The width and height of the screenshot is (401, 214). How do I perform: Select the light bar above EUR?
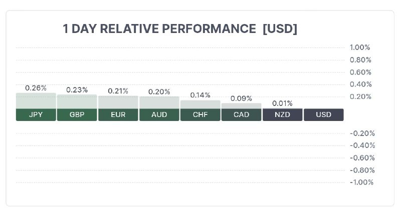coord(118,102)
